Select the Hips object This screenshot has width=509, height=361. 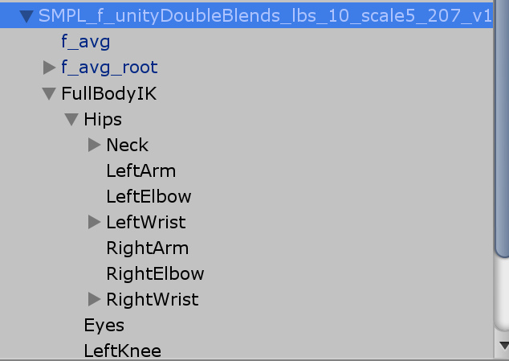click(x=103, y=119)
